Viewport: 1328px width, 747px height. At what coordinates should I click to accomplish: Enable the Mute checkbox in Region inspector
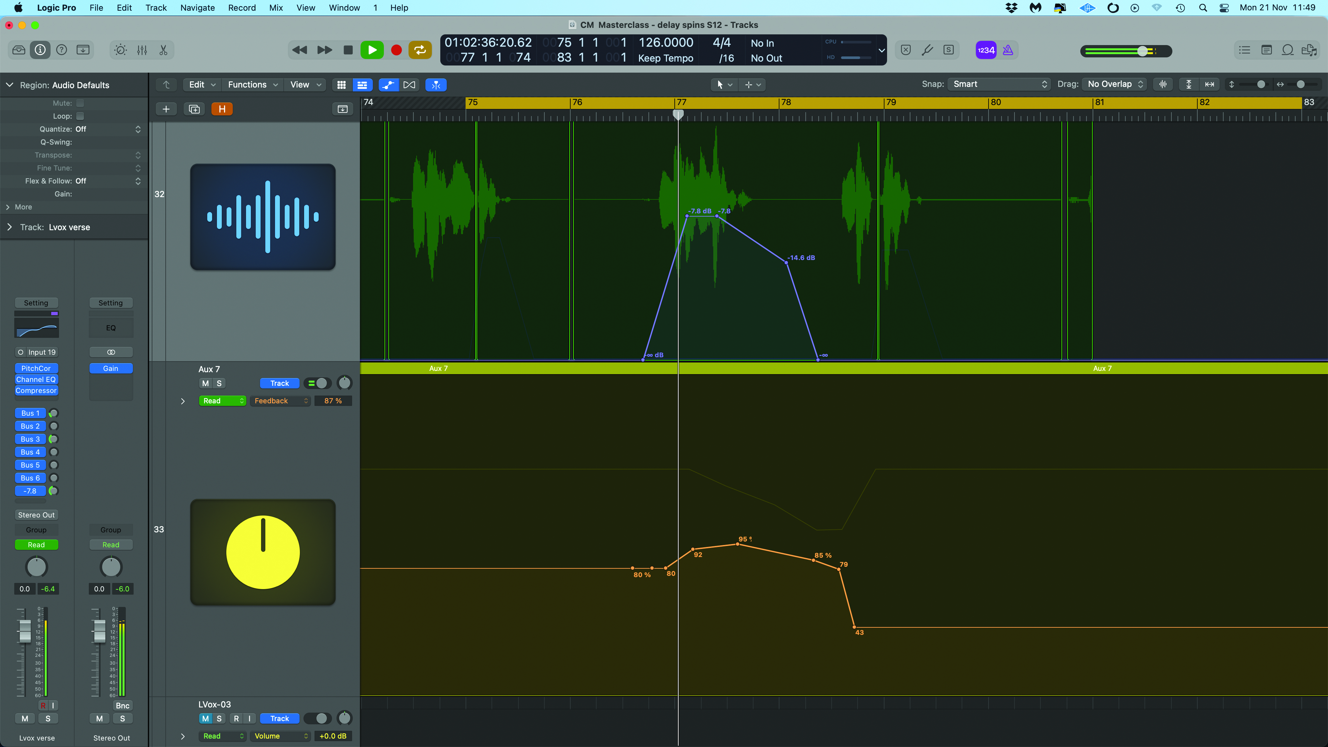pos(80,103)
